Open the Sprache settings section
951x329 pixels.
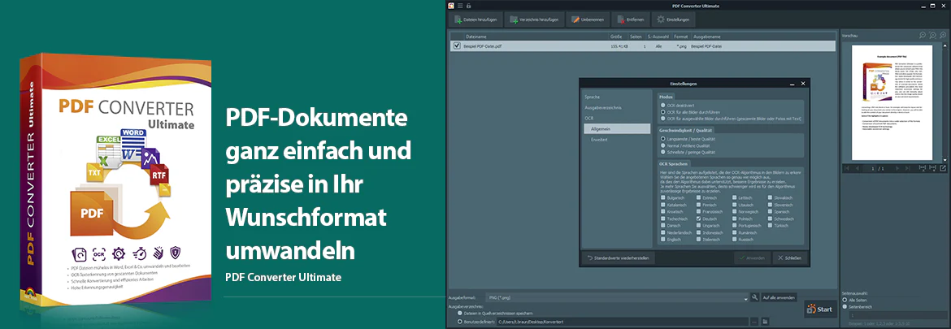[x=592, y=97]
